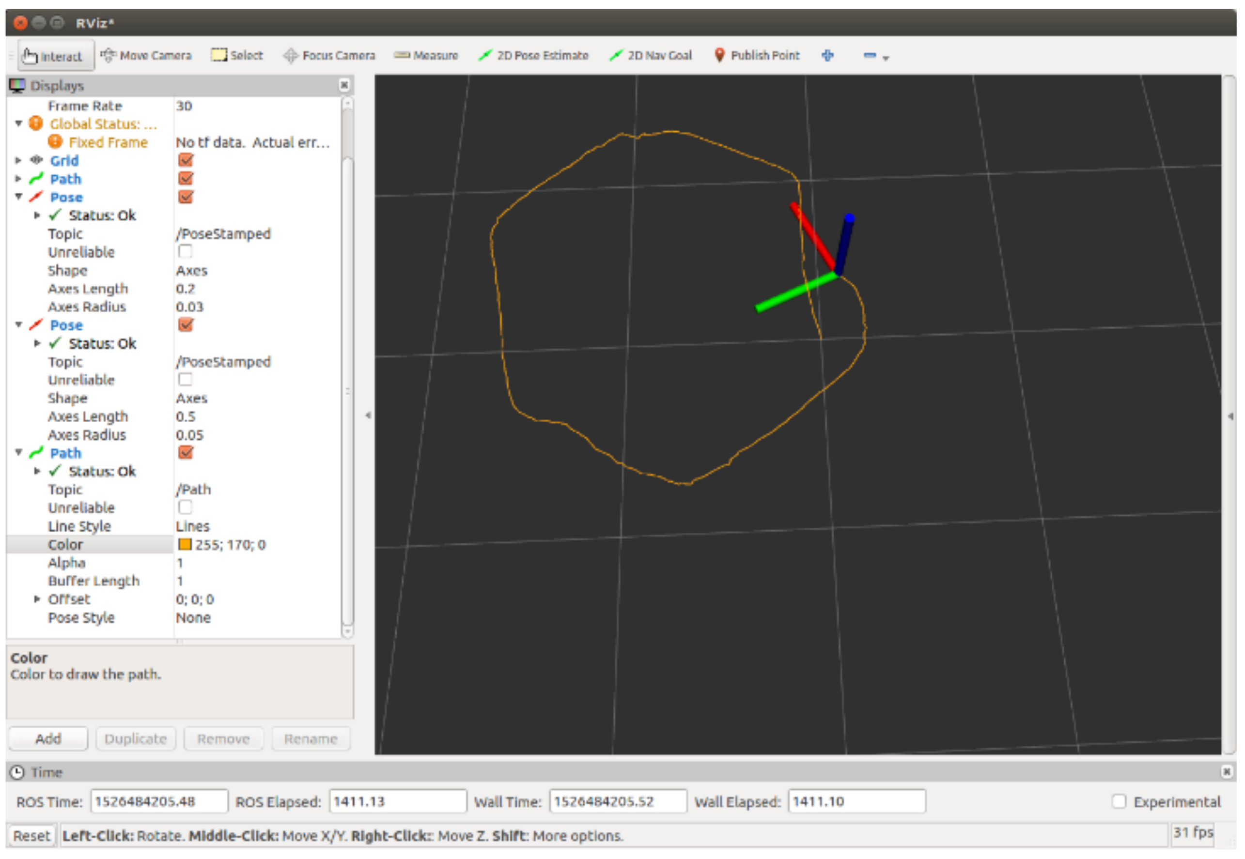
Task: Click the Publish Point tool
Action: 757,55
